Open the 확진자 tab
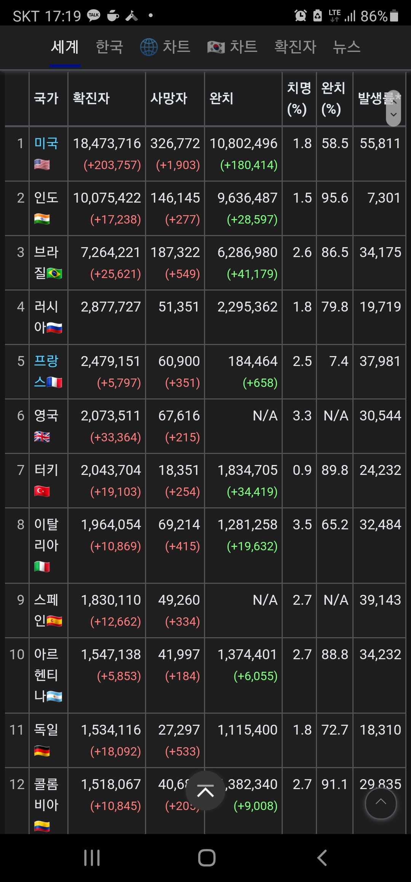 pyautogui.click(x=295, y=47)
